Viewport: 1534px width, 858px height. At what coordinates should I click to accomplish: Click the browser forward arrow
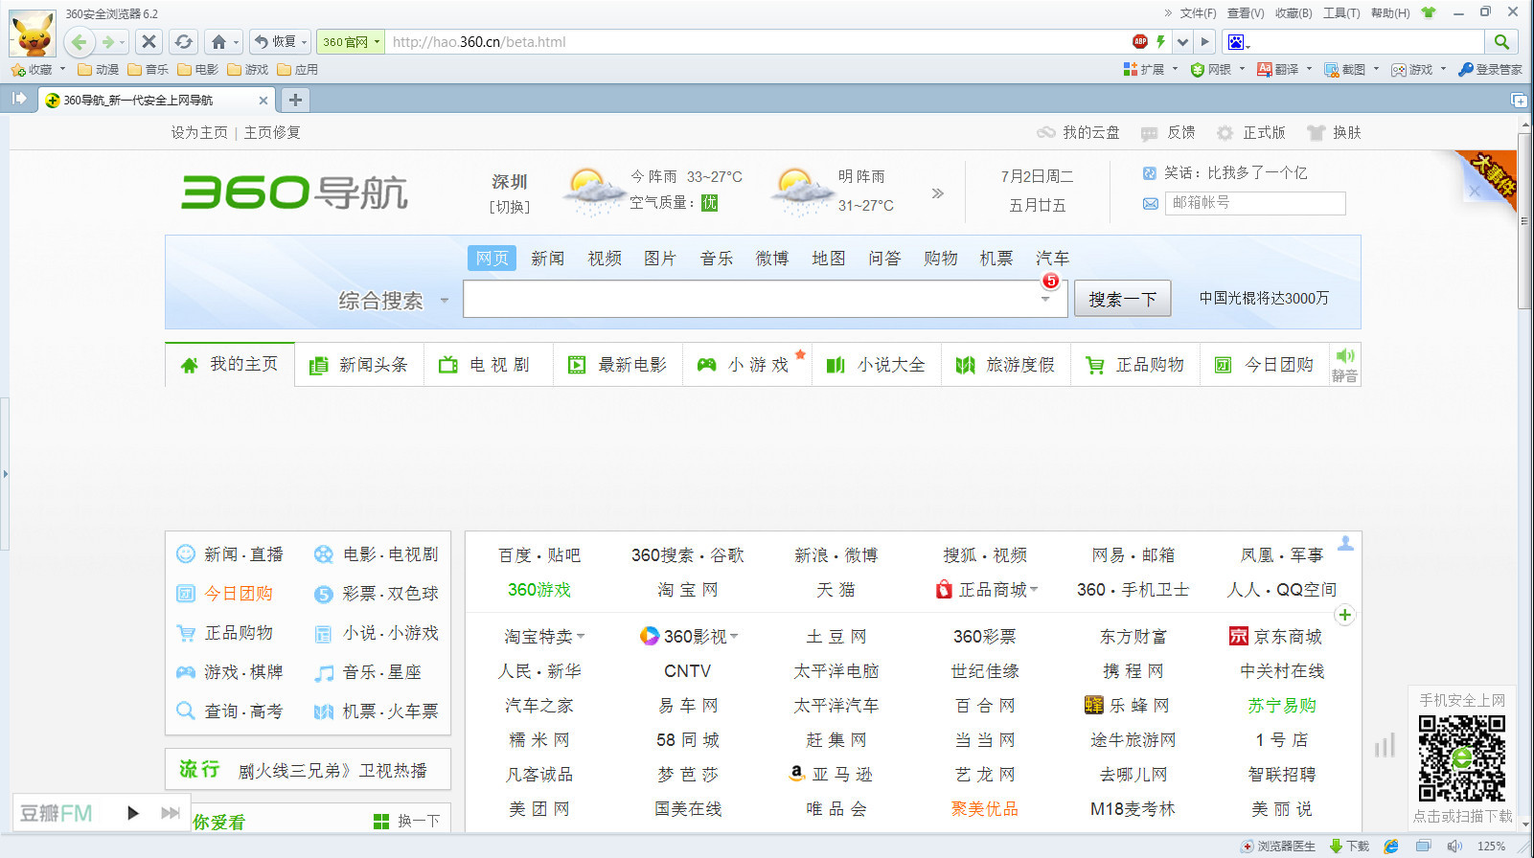[108, 42]
